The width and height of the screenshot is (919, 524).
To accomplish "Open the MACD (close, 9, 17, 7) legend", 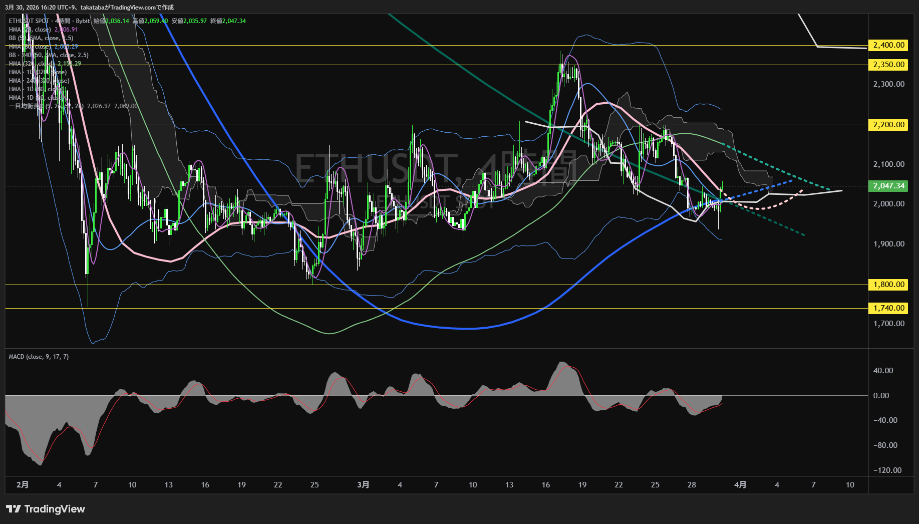I will pyautogui.click(x=39, y=357).
